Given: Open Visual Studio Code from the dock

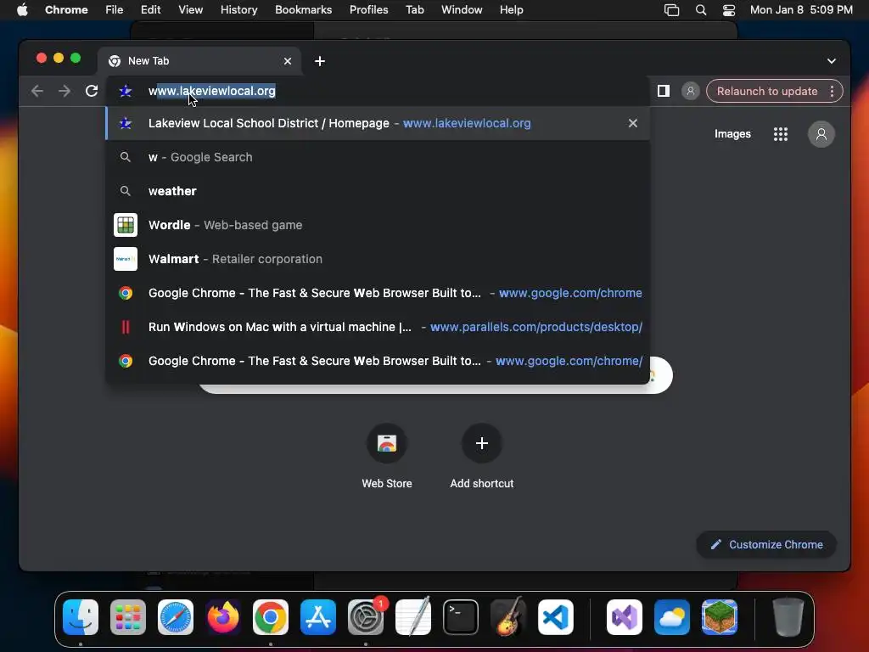Looking at the screenshot, I should click(x=555, y=617).
